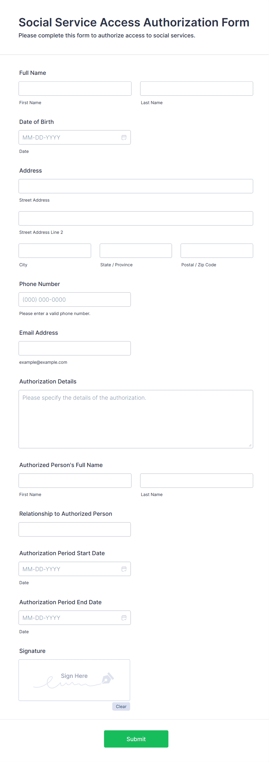Open the Date of Birth calendar picker

click(124, 137)
